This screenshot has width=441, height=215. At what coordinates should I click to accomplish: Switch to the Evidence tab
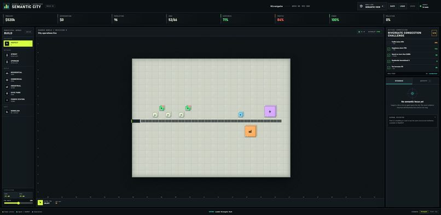[x=399, y=81]
